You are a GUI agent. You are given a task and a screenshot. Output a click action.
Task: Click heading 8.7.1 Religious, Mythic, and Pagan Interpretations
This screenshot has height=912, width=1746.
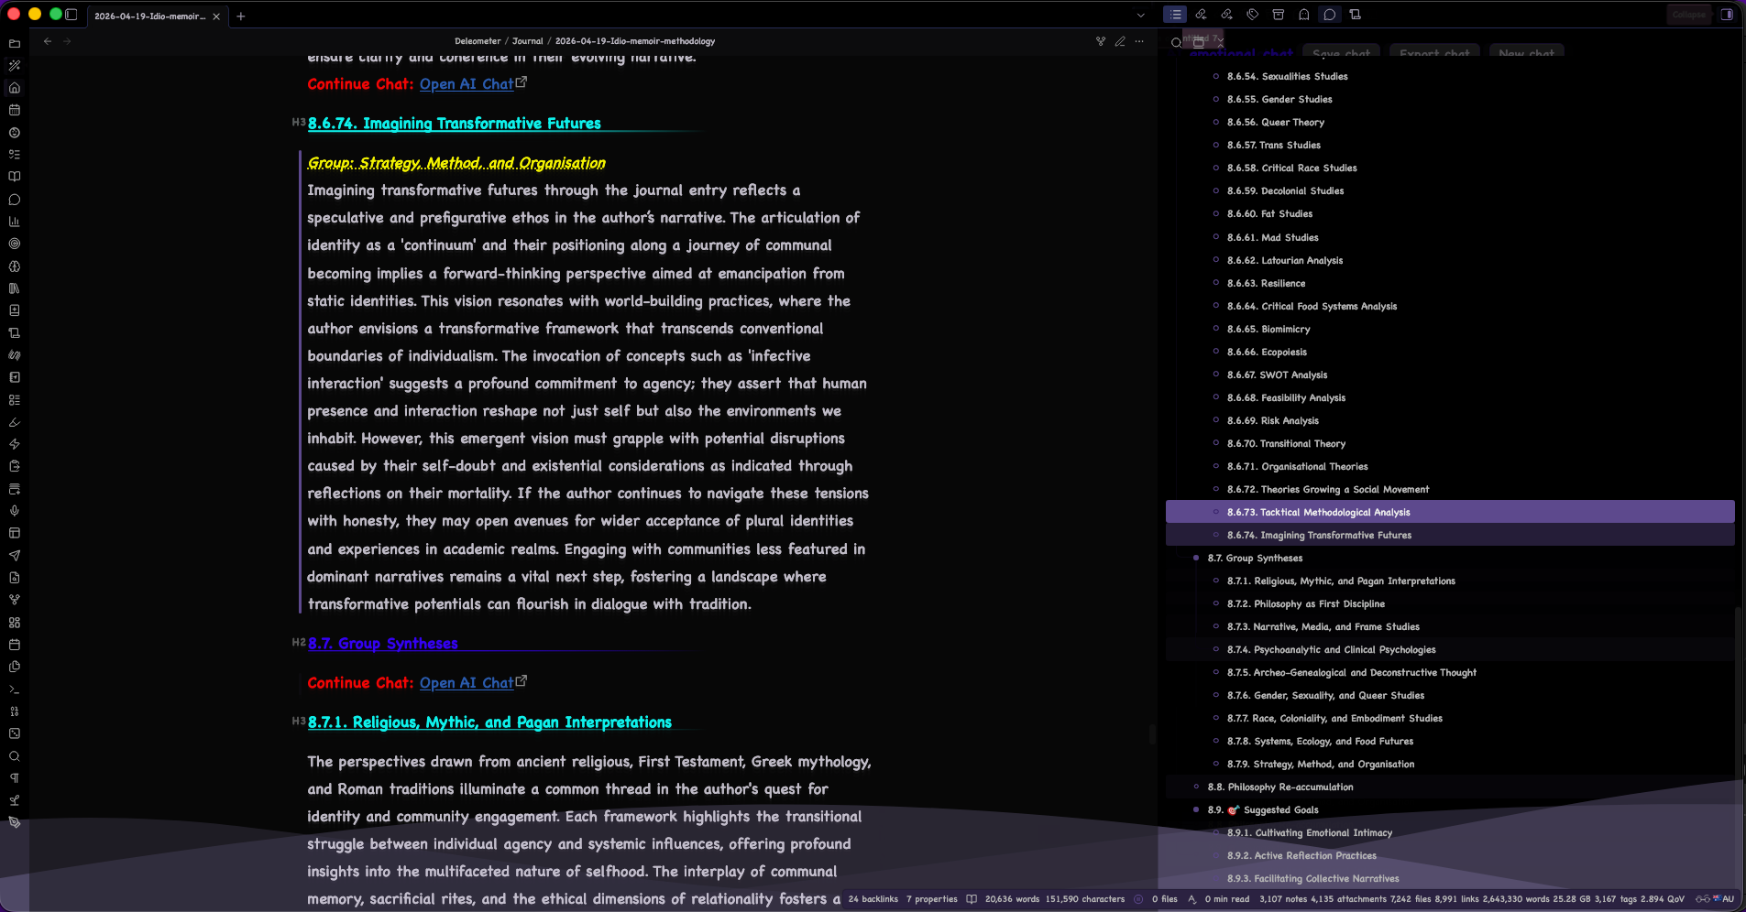(489, 722)
